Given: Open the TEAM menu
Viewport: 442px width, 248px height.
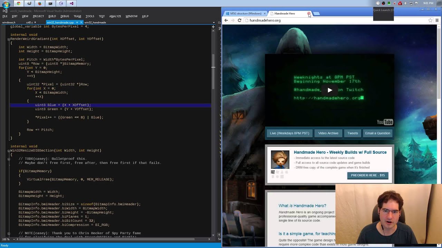Looking at the screenshot, I should pyautogui.click(x=77, y=16).
